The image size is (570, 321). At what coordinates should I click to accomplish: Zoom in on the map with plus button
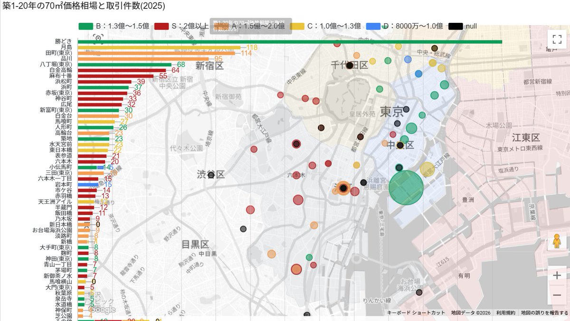click(x=557, y=275)
